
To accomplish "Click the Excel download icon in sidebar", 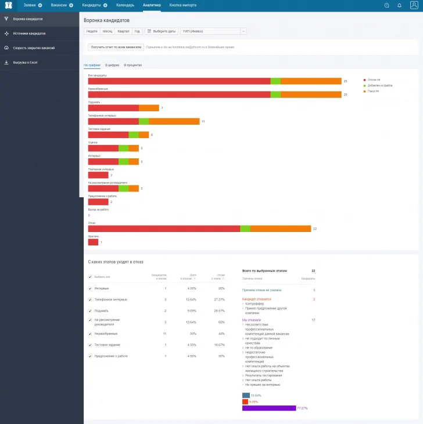I will point(6,62).
